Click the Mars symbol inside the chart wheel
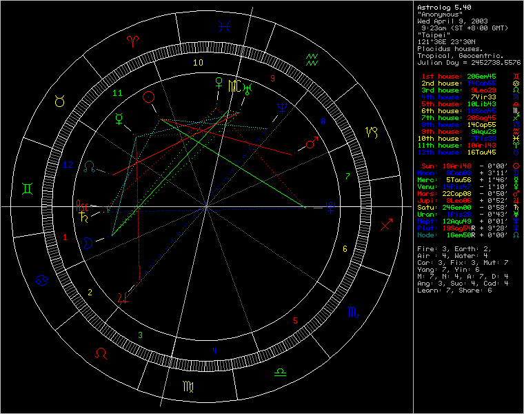The image size is (524, 414). [x=311, y=144]
